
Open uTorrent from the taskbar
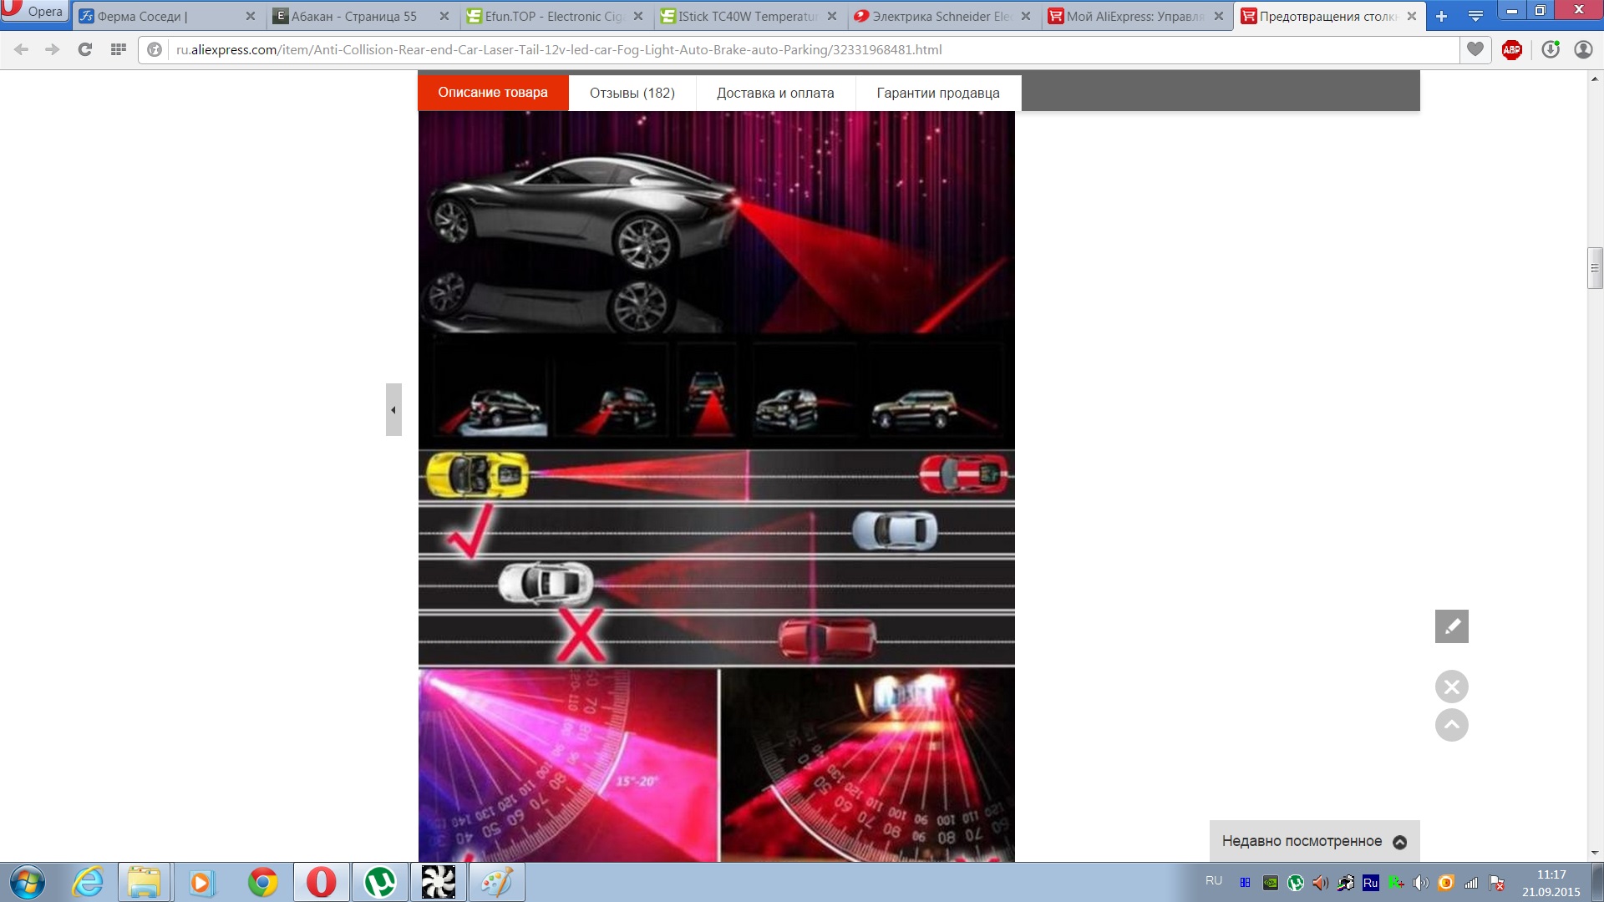coord(380,882)
